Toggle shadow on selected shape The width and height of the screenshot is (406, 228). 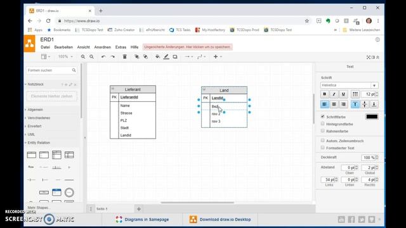click(175, 56)
